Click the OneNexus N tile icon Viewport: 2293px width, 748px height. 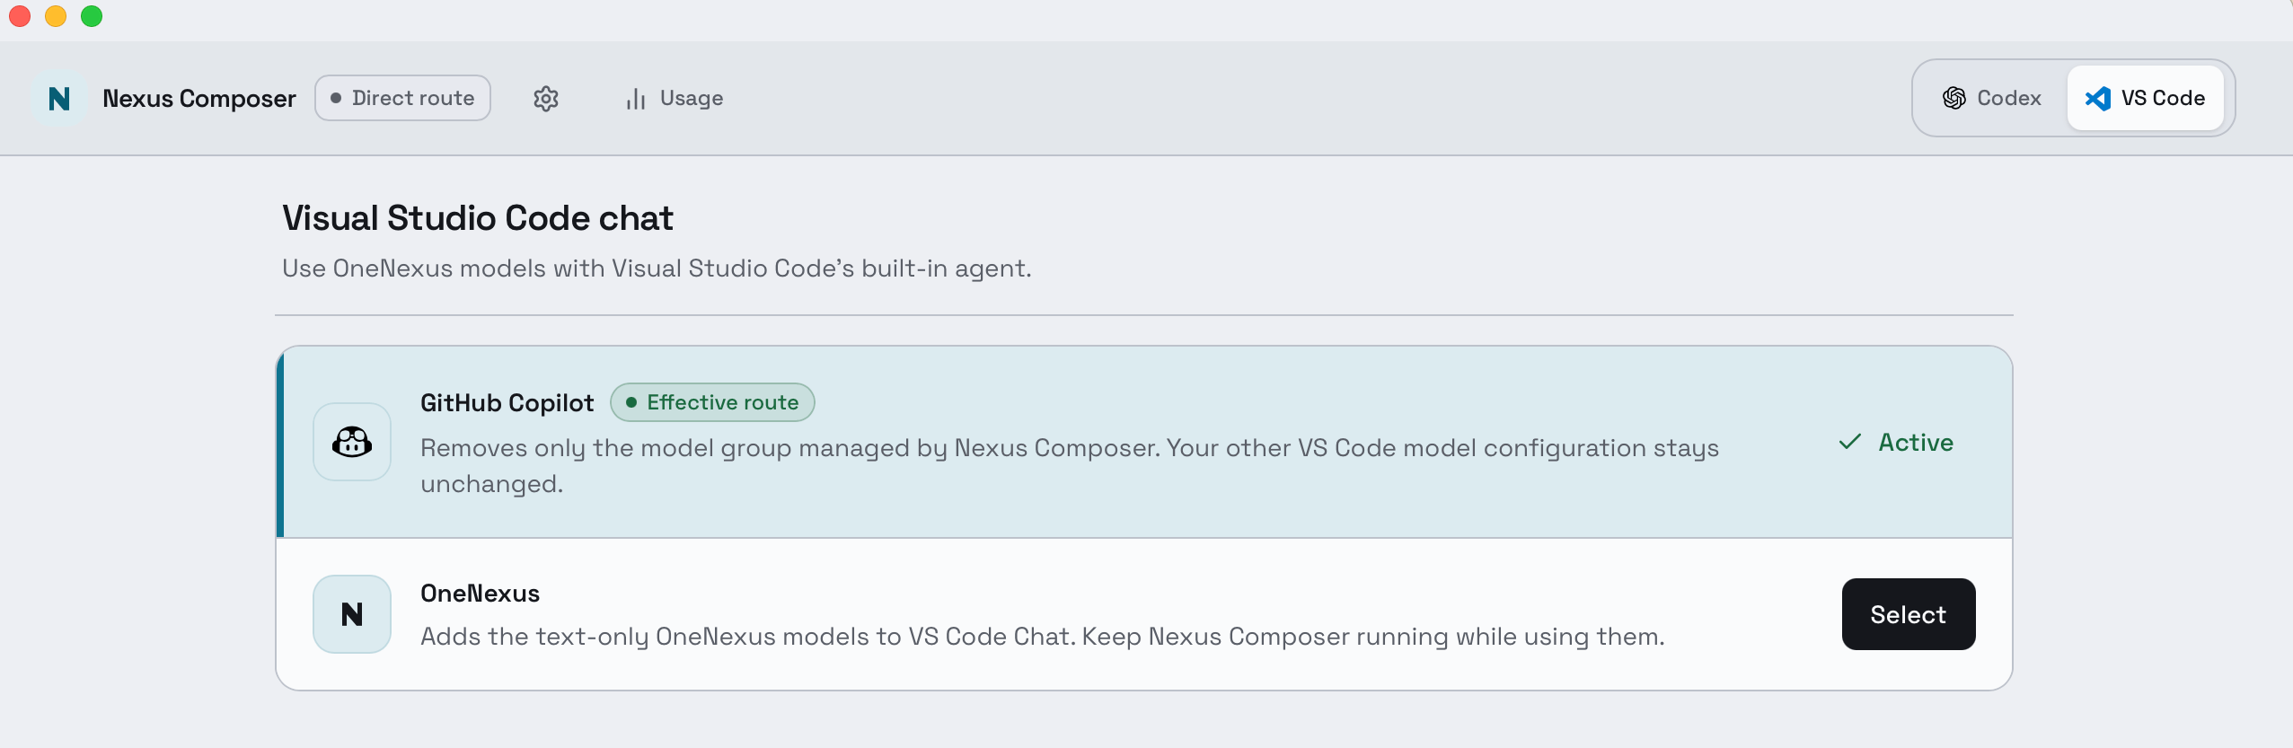point(352,614)
